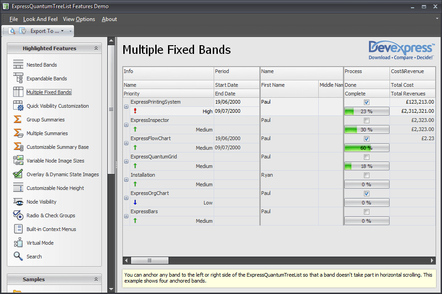Open the View Options menu
The width and height of the screenshot is (442, 294).
tap(79, 19)
